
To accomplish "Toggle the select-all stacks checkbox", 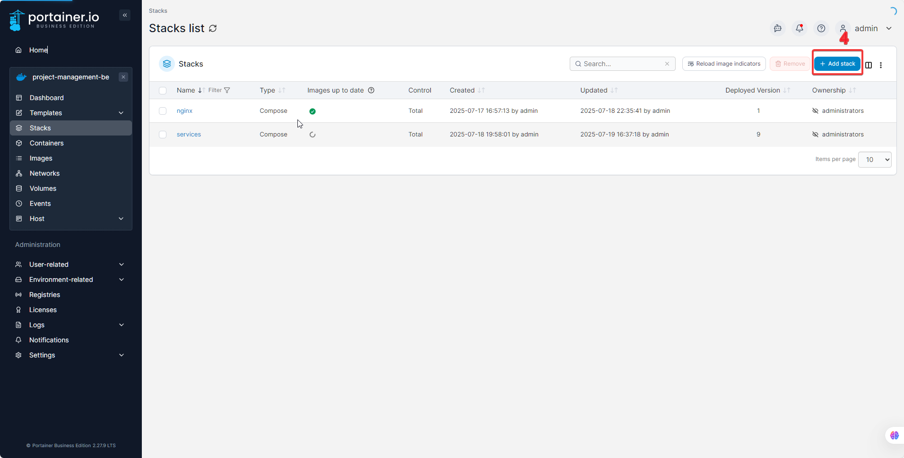I will 163,91.
